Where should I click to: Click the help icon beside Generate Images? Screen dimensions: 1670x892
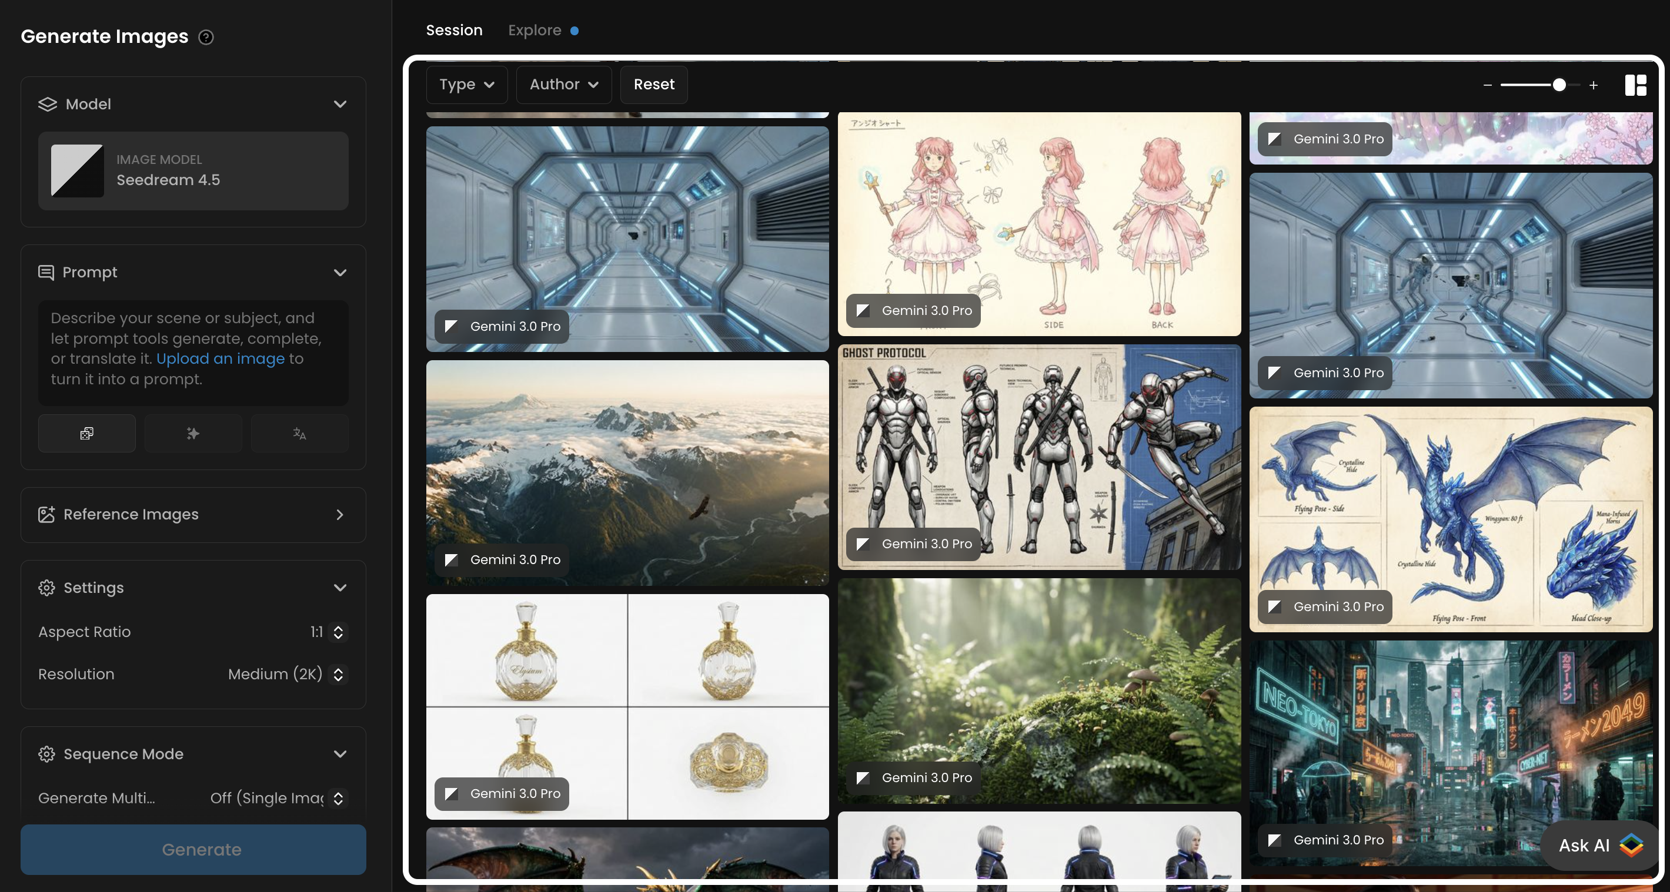tap(206, 37)
